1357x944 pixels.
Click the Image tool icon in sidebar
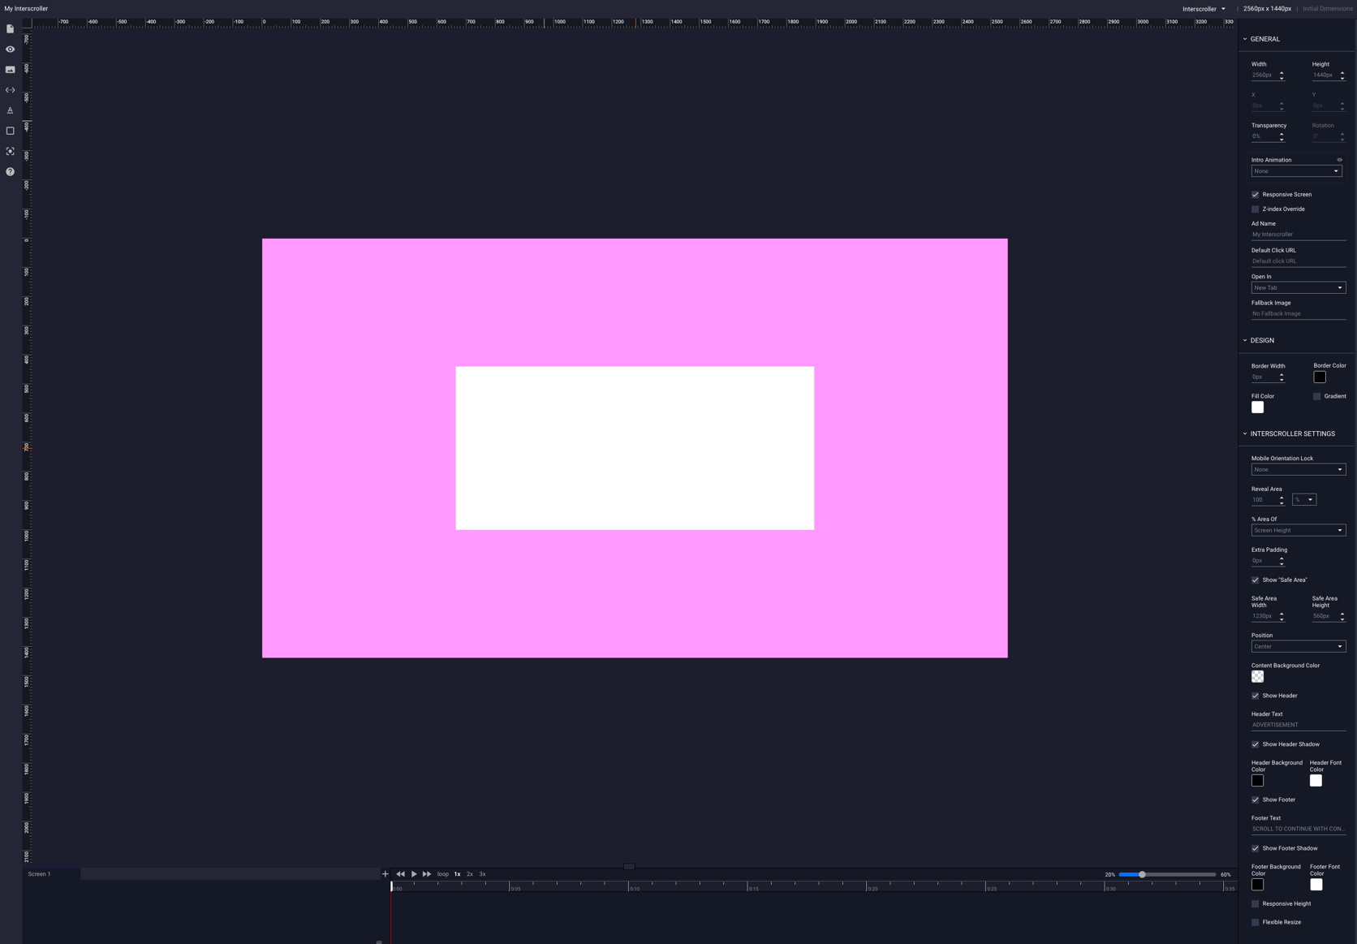[10, 69]
